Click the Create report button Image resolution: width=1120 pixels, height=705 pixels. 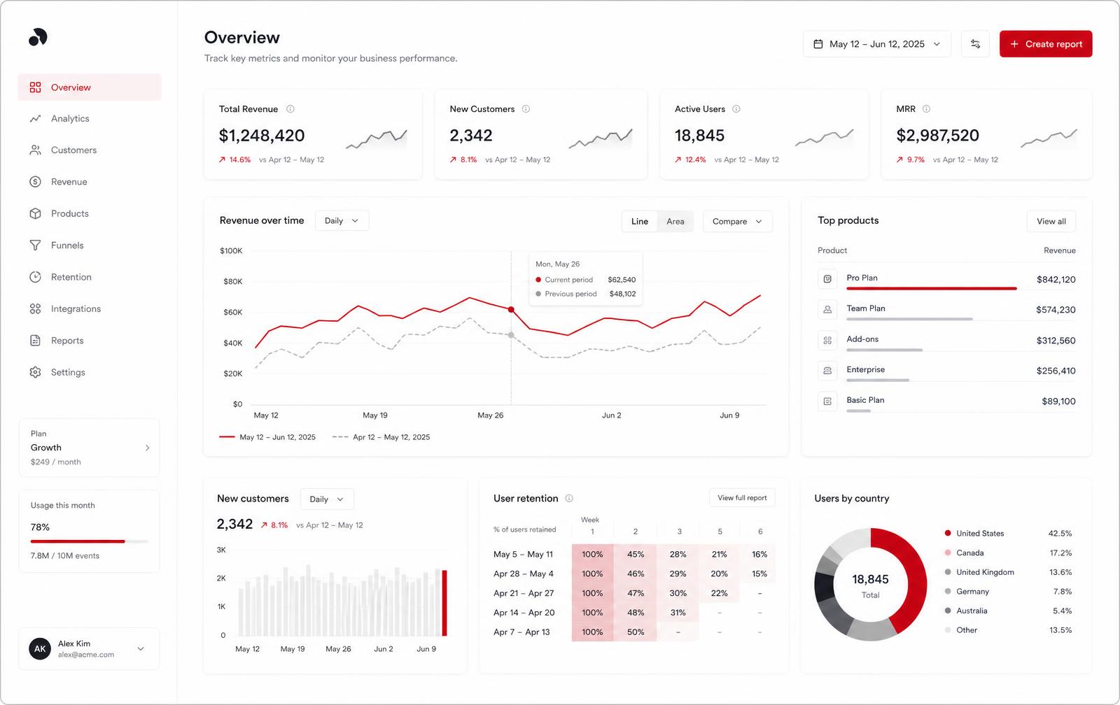point(1046,44)
